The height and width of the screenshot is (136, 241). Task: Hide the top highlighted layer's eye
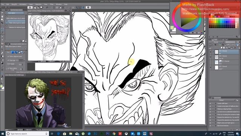pos(210,52)
